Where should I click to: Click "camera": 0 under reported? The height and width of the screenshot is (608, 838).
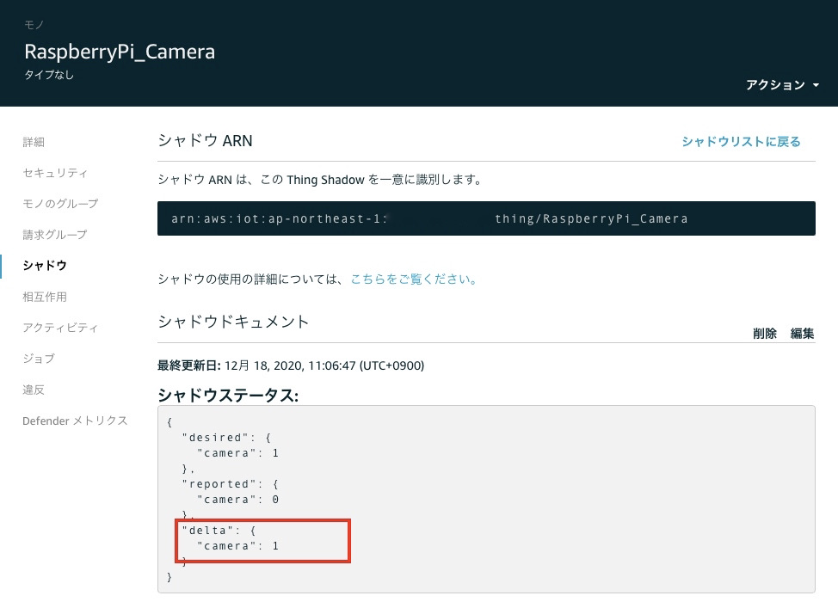pos(237,500)
